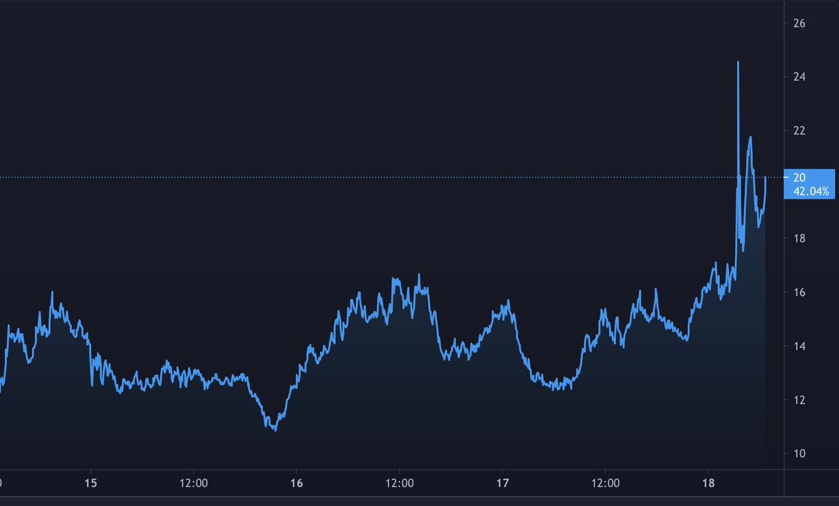Select the date 16 on the time axis
Screen dimensions: 839x506
296,483
